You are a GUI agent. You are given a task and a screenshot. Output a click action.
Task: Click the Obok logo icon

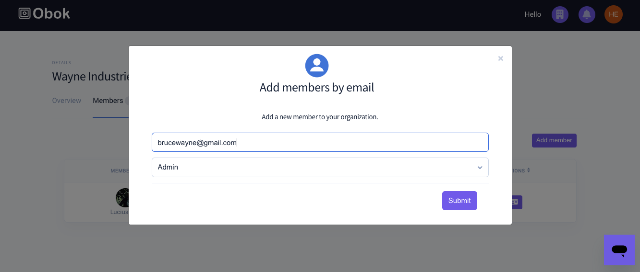click(x=24, y=13)
